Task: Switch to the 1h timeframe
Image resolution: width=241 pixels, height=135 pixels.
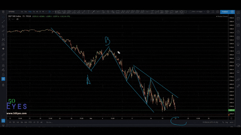Action: pyautogui.click(x=34, y=12)
